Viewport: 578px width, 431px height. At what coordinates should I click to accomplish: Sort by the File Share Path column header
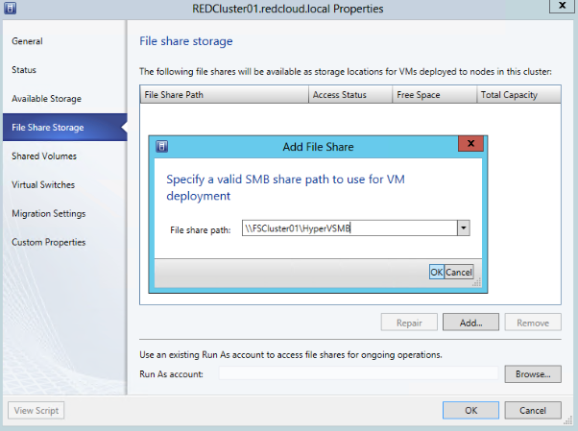tap(224, 95)
